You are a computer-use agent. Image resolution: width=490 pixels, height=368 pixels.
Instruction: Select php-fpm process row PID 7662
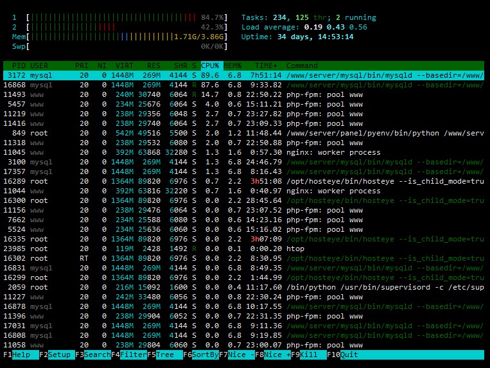[243, 220]
